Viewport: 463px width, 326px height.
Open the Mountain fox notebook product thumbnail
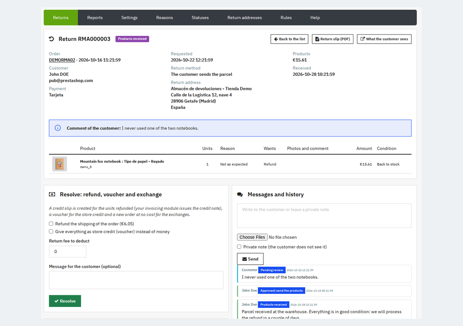coord(59,164)
